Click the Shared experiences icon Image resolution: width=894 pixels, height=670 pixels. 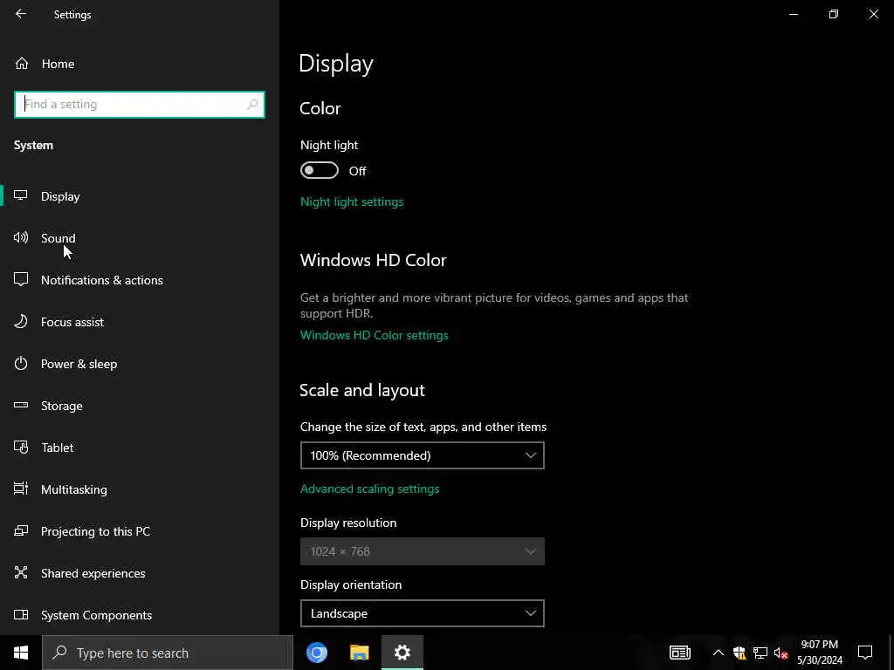point(21,572)
